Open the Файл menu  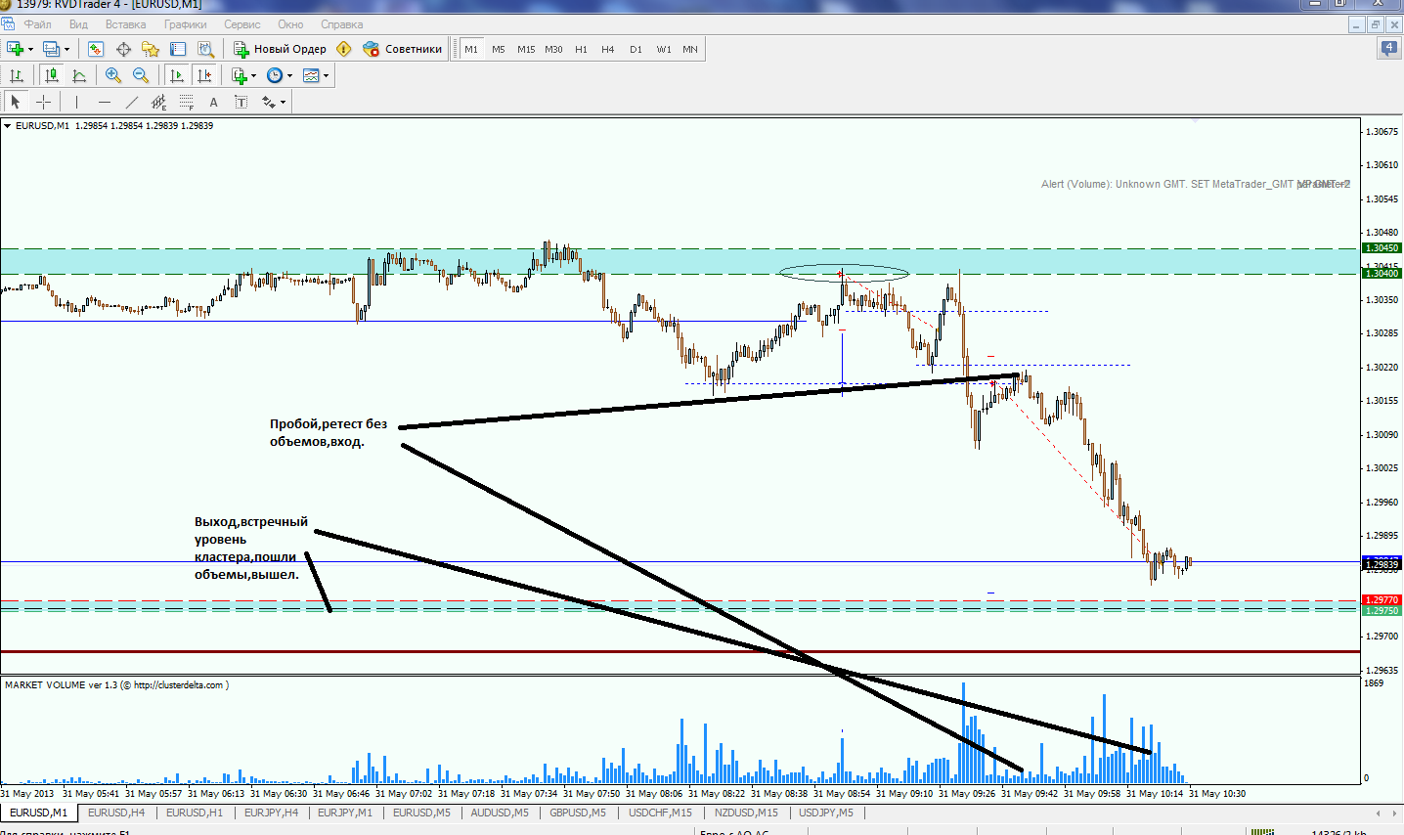(x=38, y=24)
